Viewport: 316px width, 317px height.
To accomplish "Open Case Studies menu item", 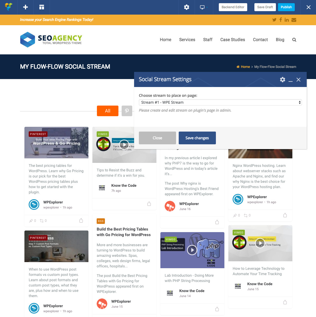I will point(233,40).
